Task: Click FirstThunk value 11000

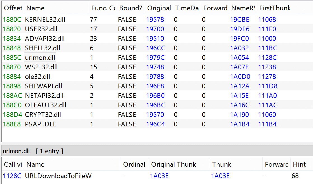Action: coord(267,39)
